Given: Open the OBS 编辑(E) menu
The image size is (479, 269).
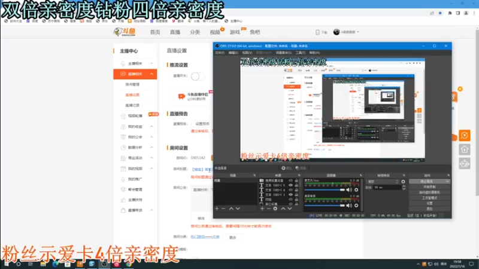Looking at the screenshot, I should 233,53.
